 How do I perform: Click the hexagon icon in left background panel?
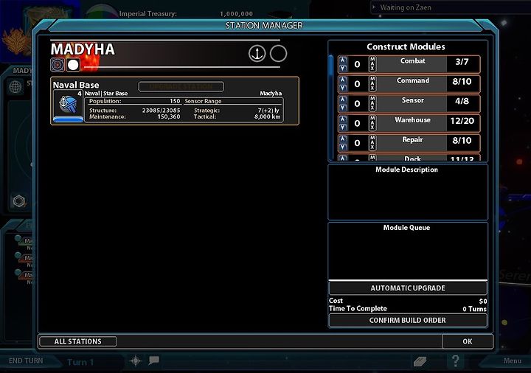[19, 201]
